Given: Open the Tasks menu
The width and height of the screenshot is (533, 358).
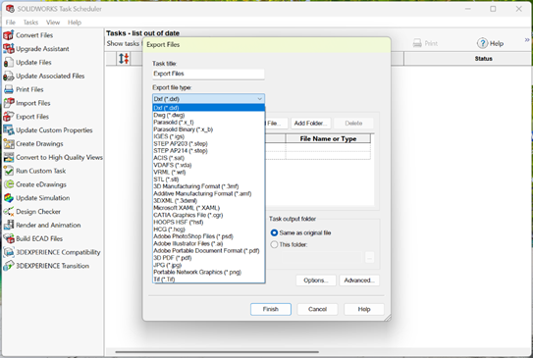Looking at the screenshot, I should [30, 23].
